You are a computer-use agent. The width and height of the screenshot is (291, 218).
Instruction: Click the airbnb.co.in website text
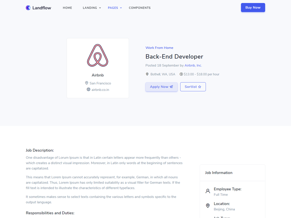click(x=100, y=90)
